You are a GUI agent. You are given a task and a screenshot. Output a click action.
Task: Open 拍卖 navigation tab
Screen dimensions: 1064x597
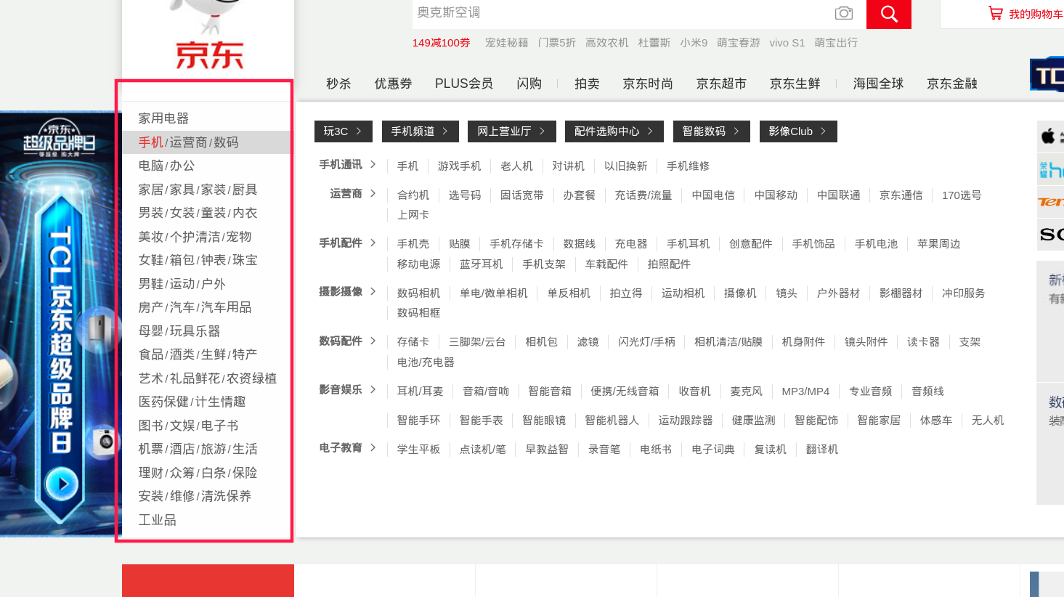point(587,84)
